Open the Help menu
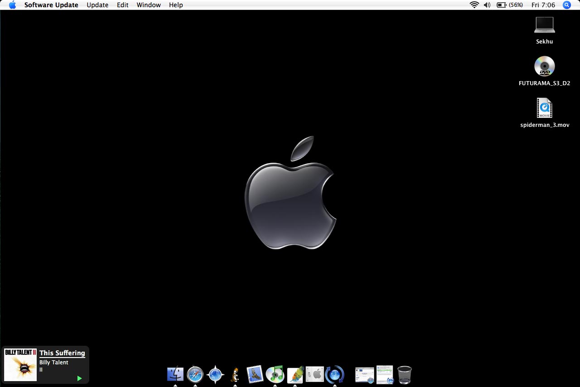Viewport: 580px width, 387px height. (176, 5)
